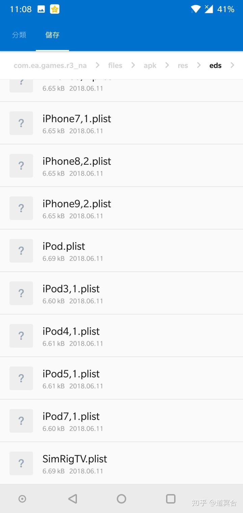Open the iPhone7,1.plist unknown file icon

pyautogui.click(x=21, y=123)
